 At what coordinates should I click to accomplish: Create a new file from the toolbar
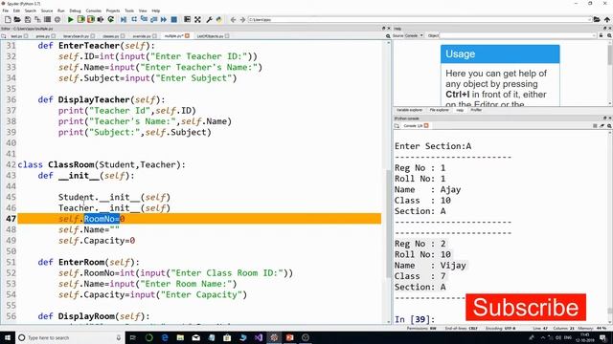(8, 19)
